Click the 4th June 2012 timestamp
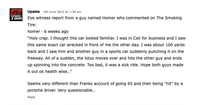 (x=62, y=12)
